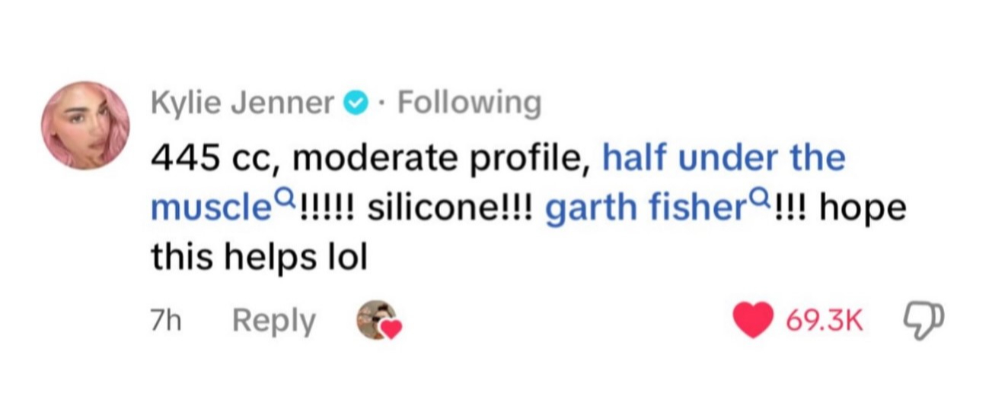Click the 7h comment timestamp
1005x415 pixels.
click(x=164, y=321)
